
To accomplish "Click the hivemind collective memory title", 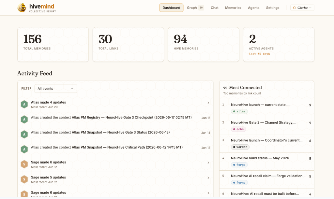I will [42, 8].
